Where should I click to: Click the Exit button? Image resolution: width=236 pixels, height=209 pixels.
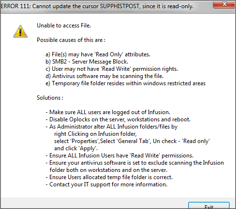point(209,206)
